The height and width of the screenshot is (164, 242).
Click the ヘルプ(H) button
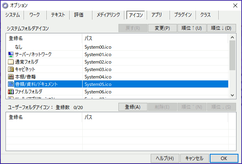165,158
